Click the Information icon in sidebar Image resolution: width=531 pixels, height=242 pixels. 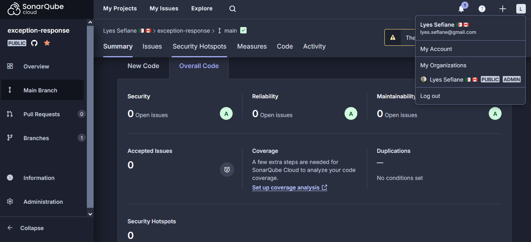pyautogui.click(x=10, y=178)
